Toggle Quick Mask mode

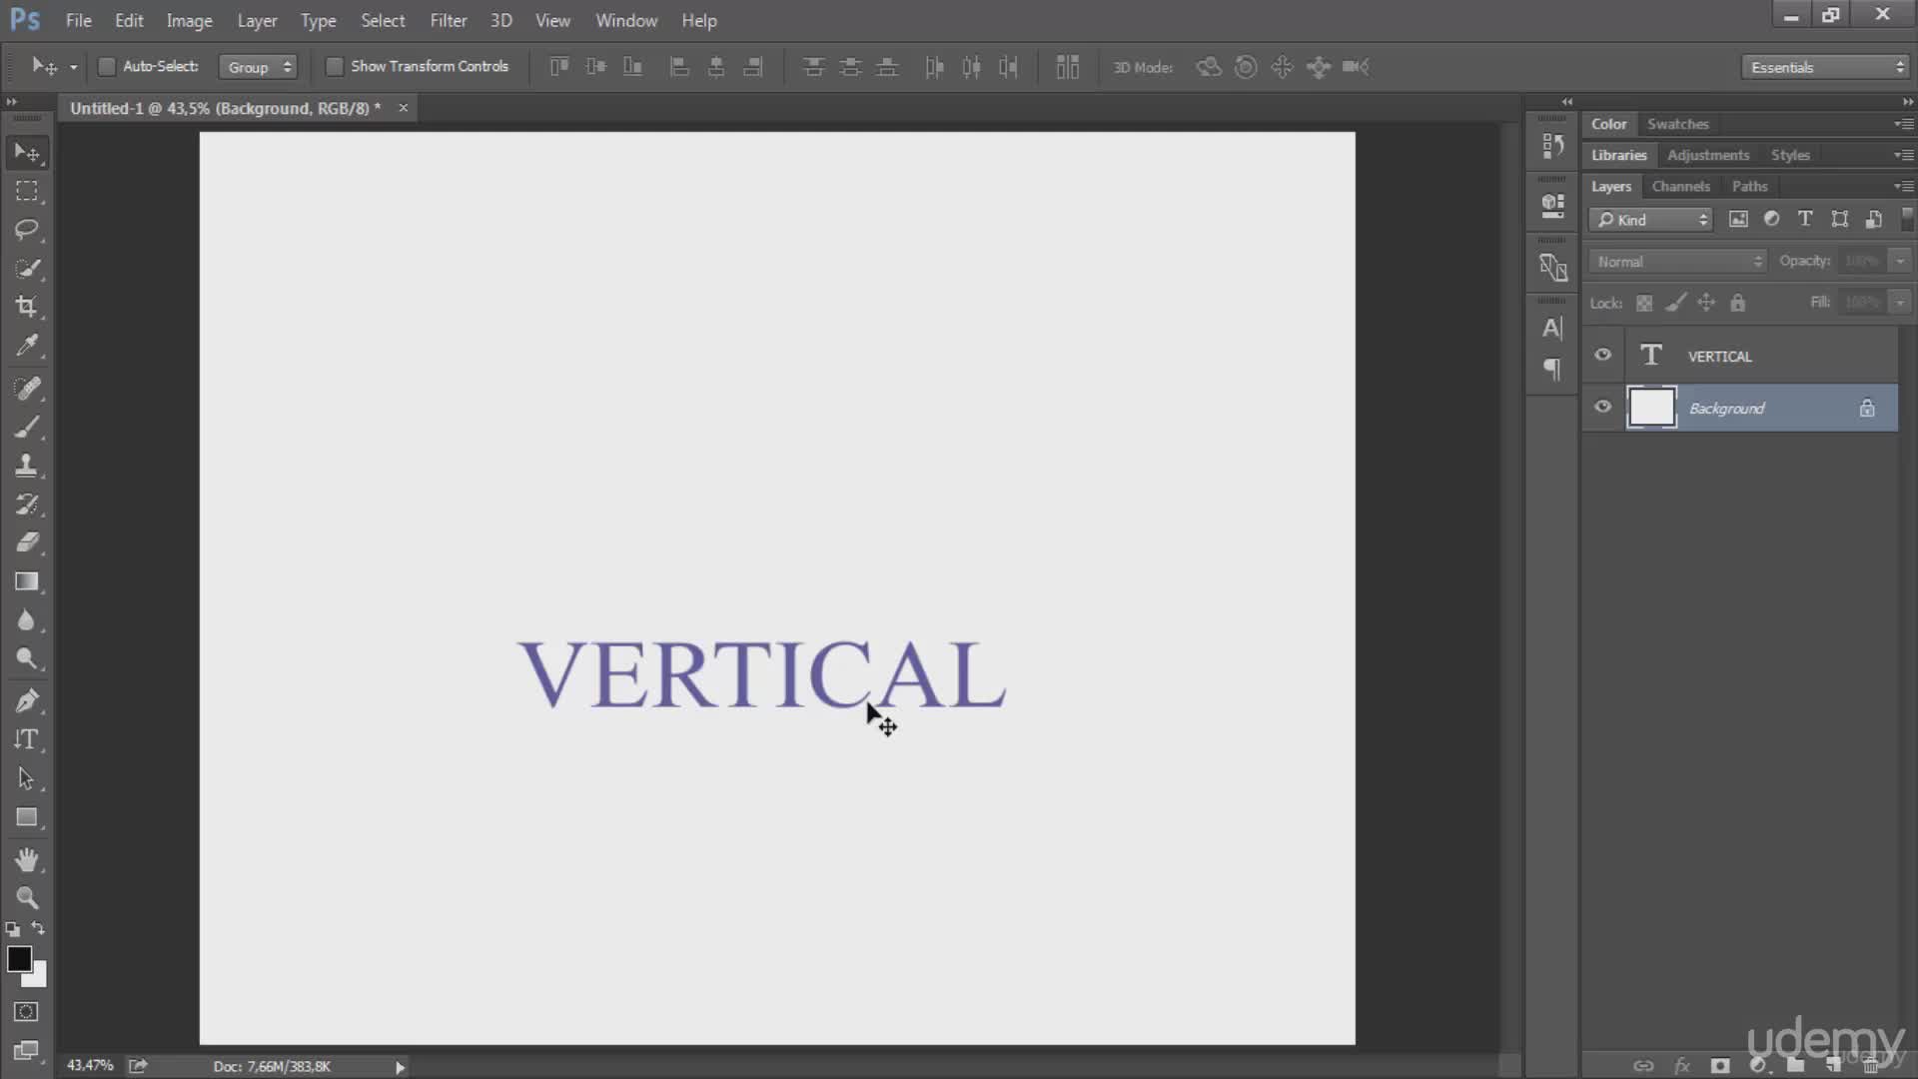tap(27, 1012)
